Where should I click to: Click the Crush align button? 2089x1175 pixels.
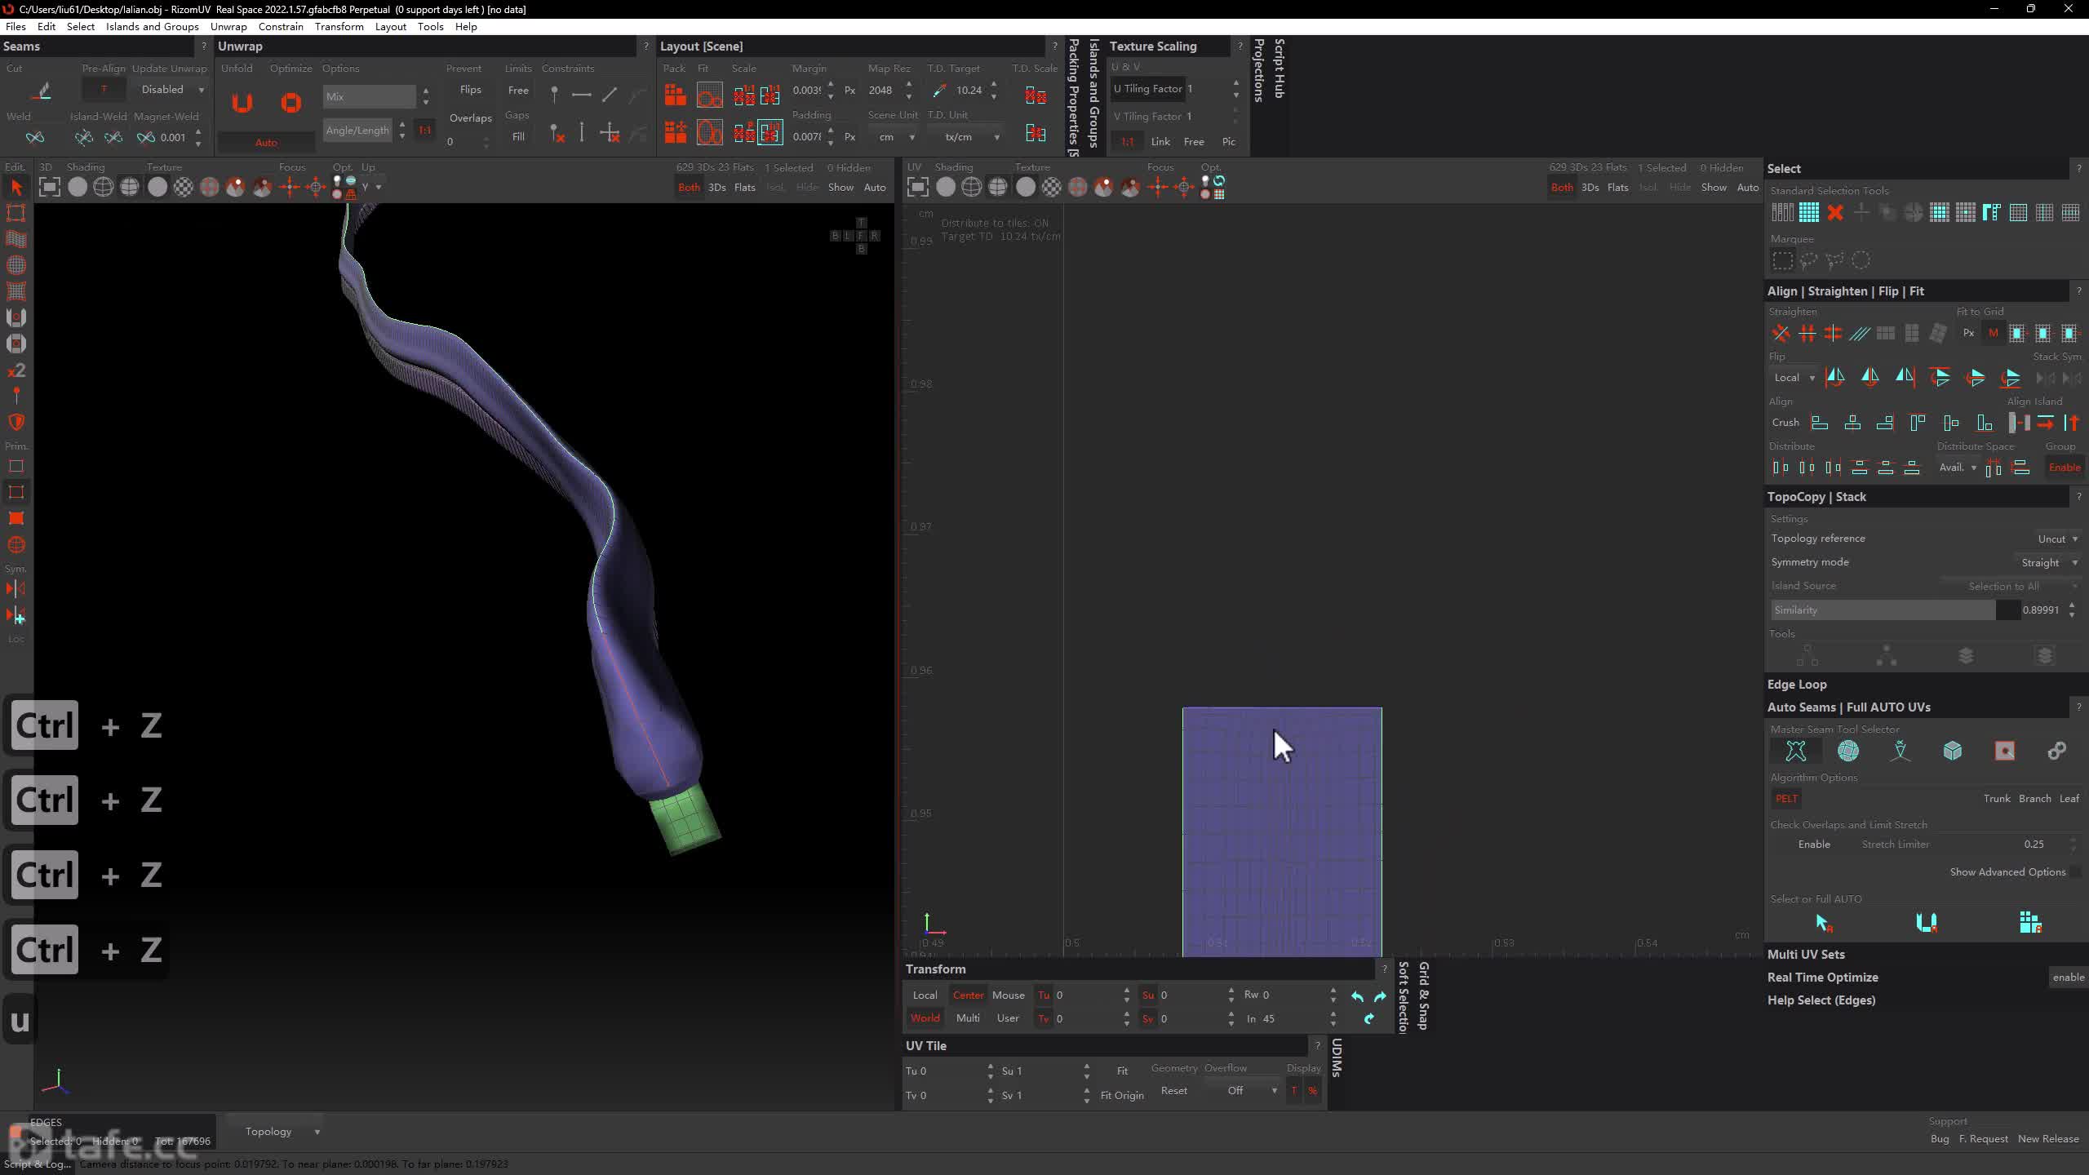[x=1785, y=423]
